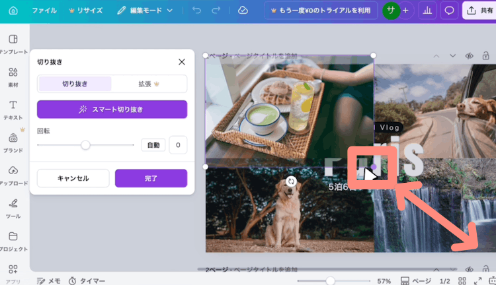496x285 pixels.
Task: Lock page 1 with padlock icon
Action: point(485,56)
